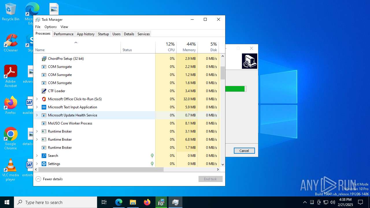Open the volume control in system tray
Viewport: 370px width, 208px height.
[333, 202]
